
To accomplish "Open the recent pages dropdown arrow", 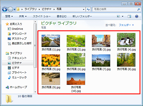I will pyautogui.click(x=14, y=9).
